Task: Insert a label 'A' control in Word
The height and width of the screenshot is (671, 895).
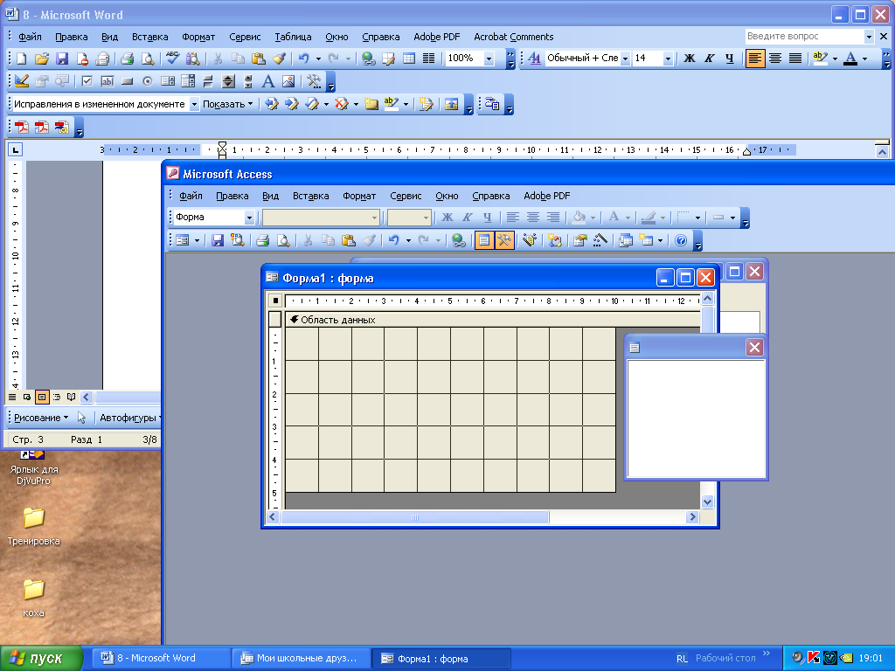Action: [267, 81]
